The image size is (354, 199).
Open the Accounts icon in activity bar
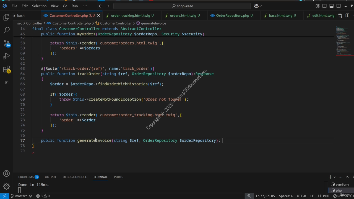click(6, 174)
